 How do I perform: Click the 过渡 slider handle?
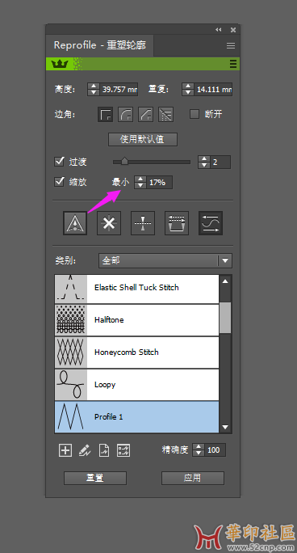click(x=124, y=162)
